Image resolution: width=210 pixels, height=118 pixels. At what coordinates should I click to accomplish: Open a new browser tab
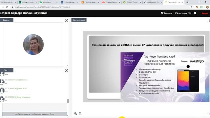(187, 2)
